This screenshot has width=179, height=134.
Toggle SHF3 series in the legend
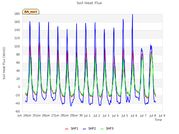107,129
